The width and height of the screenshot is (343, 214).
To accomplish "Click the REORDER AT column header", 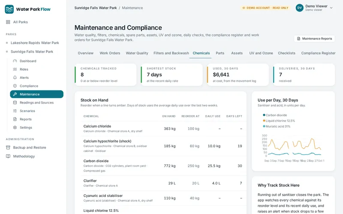I will click(190, 116).
